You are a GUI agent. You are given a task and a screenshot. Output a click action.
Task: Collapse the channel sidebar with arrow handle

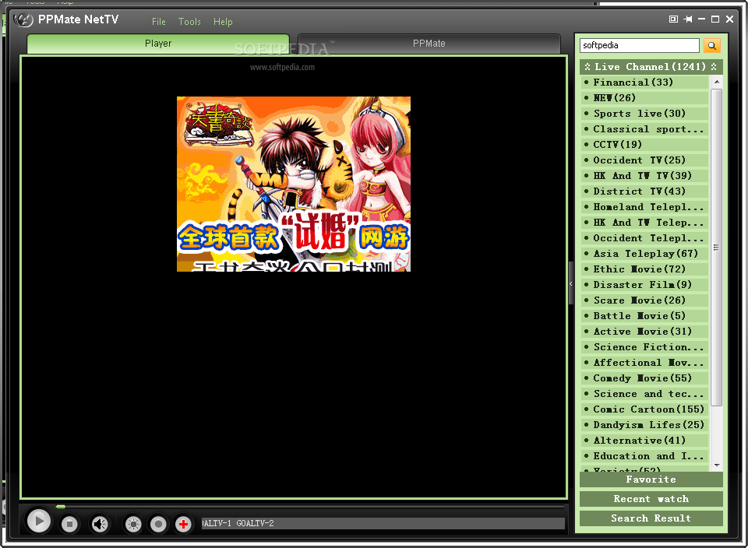point(570,283)
